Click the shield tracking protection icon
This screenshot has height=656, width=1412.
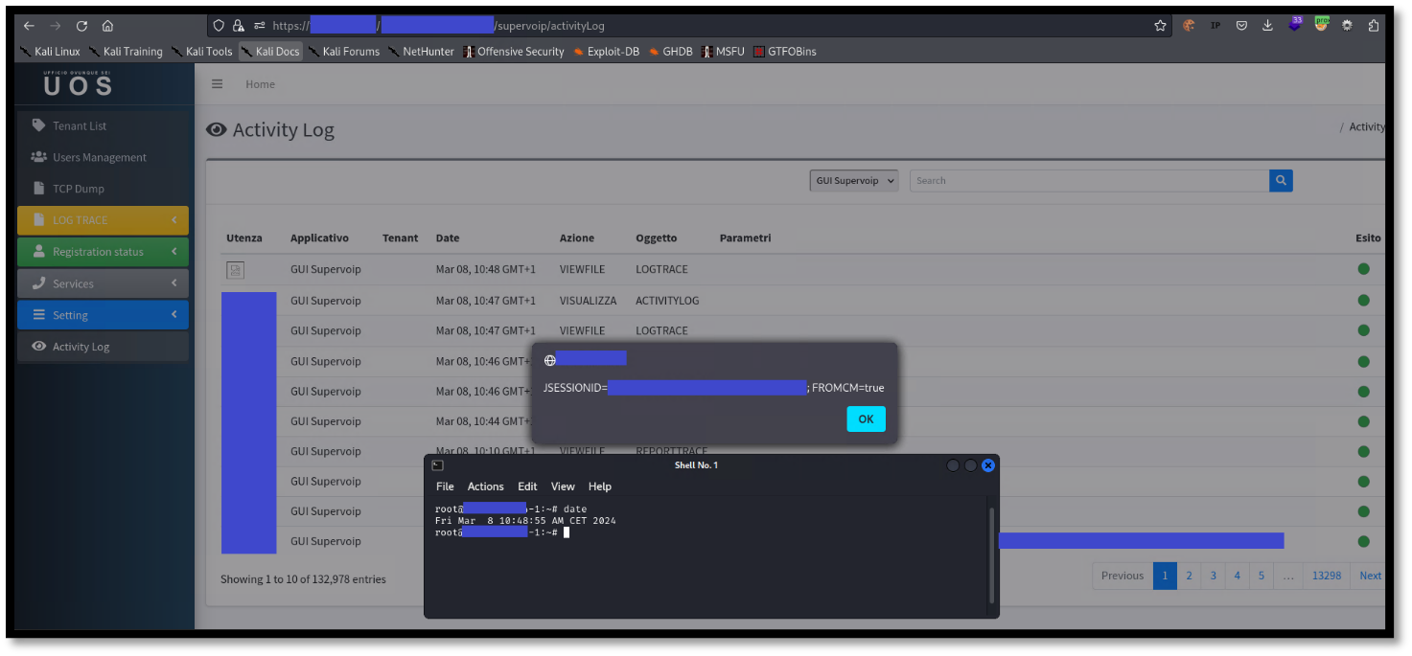tap(220, 26)
